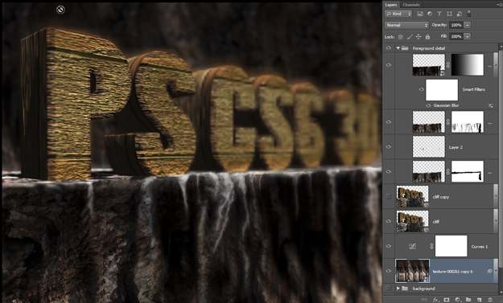
Task: Expand the background layer group
Action: [x=398, y=289]
